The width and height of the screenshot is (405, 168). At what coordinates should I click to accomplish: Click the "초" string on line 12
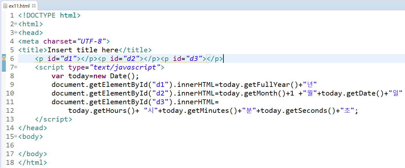tap(347, 110)
